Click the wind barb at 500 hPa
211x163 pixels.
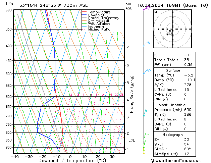[x=147, y=71]
